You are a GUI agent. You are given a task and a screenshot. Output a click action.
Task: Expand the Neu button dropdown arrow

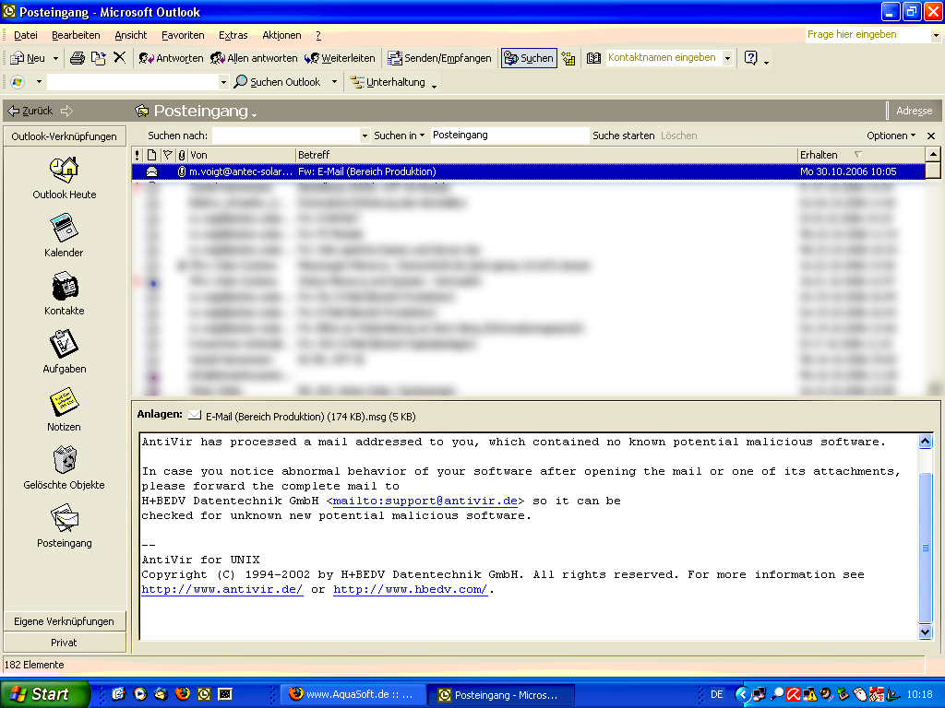[x=55, y=58]
